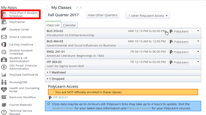Open PolyLearn for ITP 303-02

point(179,62)
